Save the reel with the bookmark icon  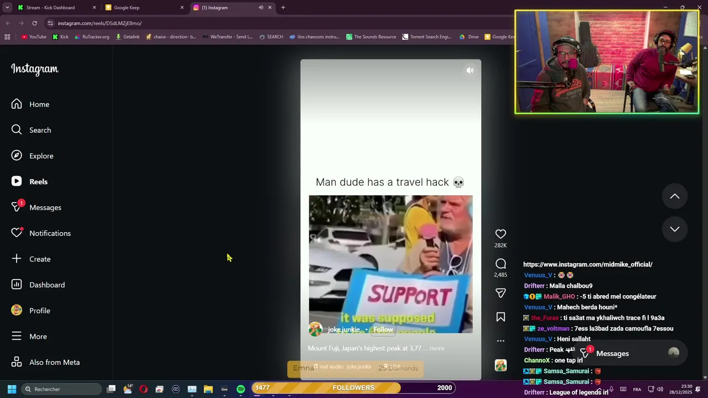point(501,317)
